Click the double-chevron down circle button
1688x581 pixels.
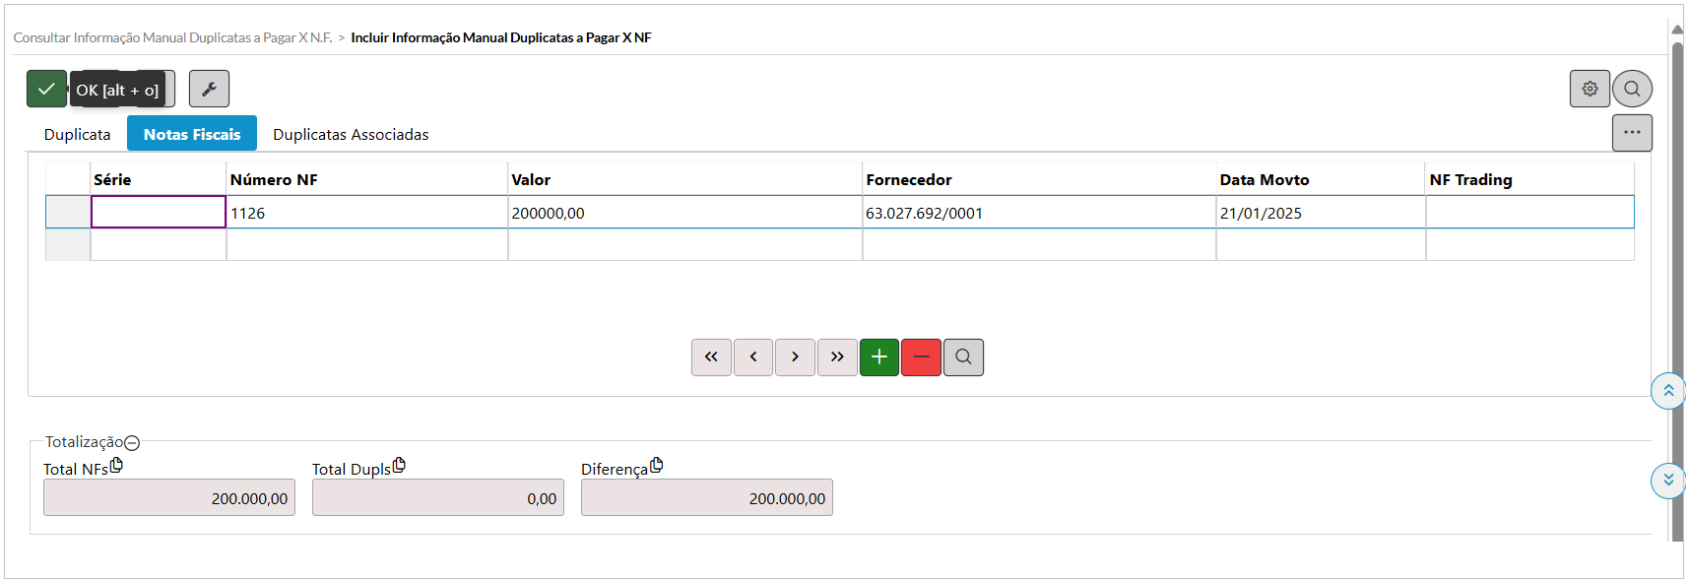(1667, 481)
